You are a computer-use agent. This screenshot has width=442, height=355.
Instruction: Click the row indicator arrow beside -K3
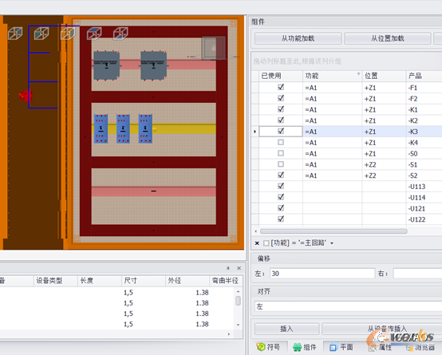click(x=255, y=132)
